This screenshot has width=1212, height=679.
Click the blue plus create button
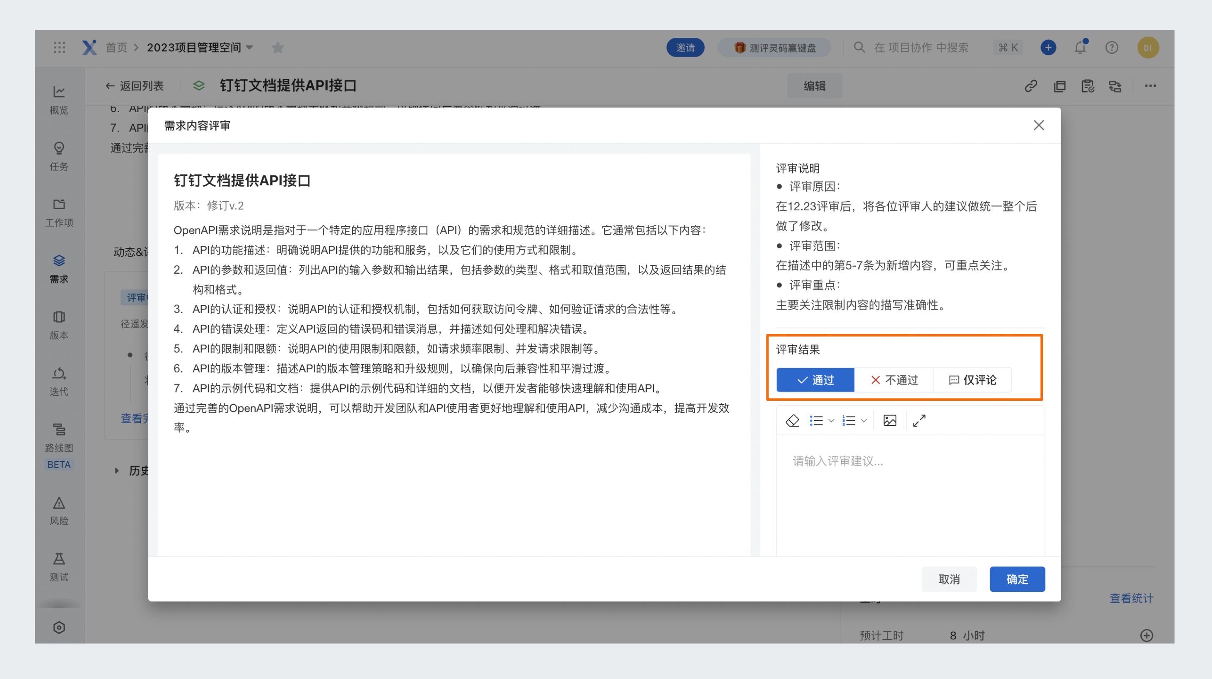[1048, 47]
